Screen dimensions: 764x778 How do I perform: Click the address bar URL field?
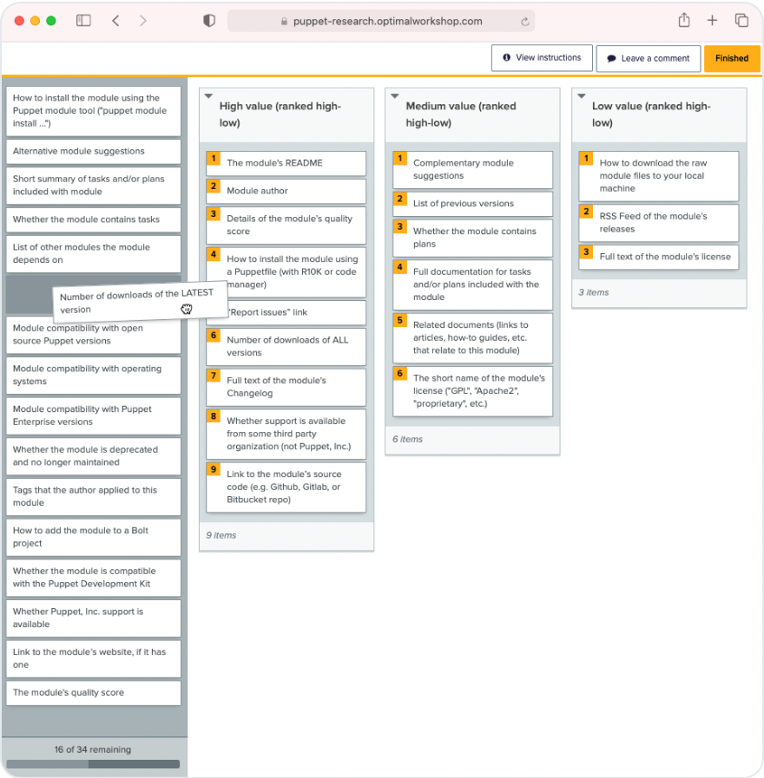380,21
